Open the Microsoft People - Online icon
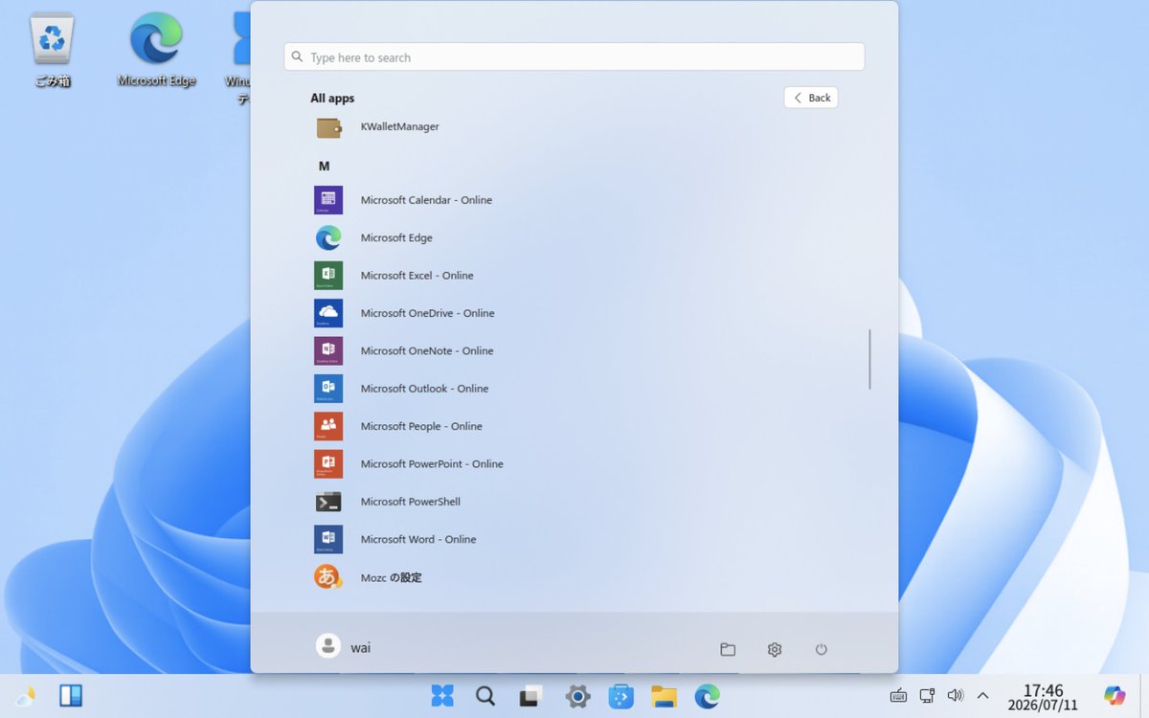1149x718 pixels. [328, 426]
